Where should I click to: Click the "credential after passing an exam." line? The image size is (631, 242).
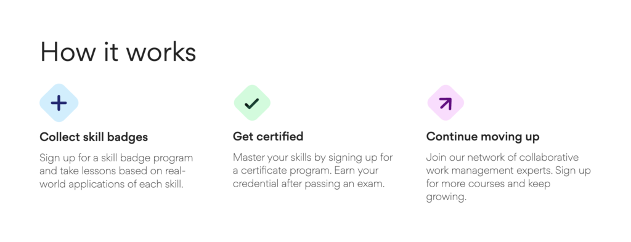(x=309, y=184)
